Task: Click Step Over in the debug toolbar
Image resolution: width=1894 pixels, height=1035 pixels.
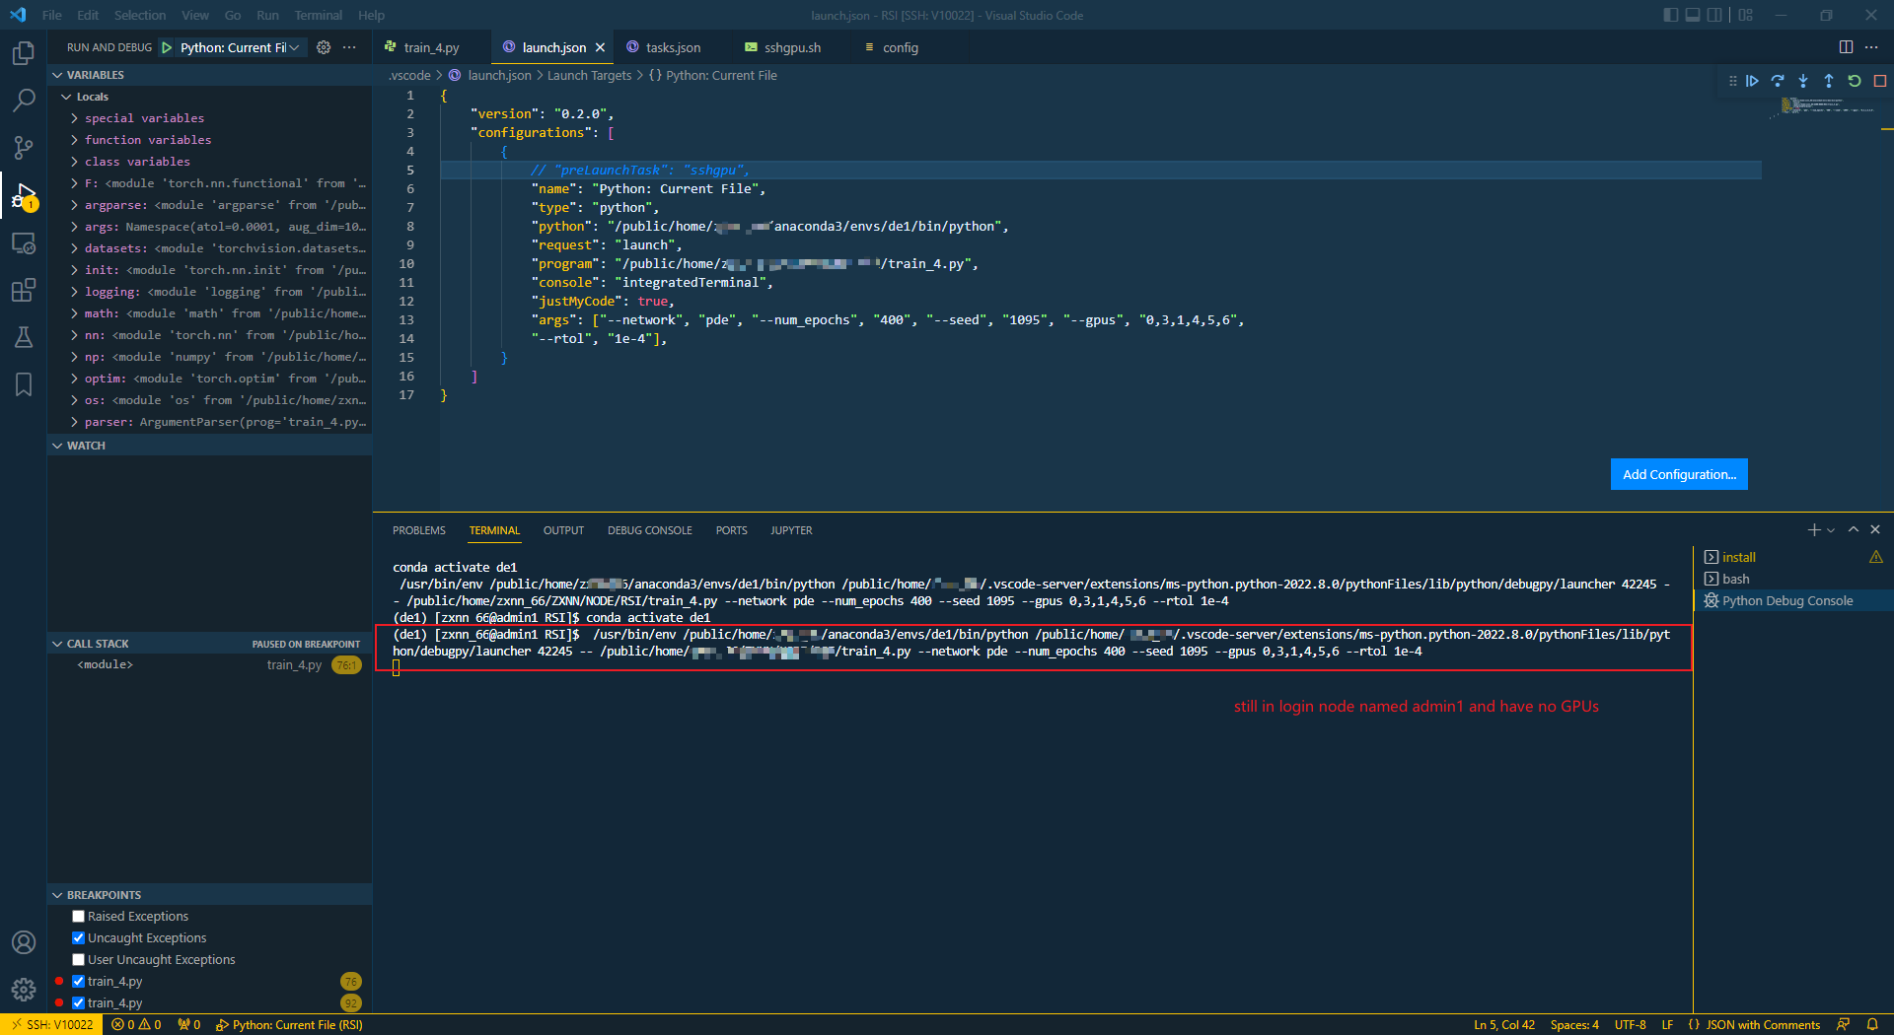Action: point(1778,81)
